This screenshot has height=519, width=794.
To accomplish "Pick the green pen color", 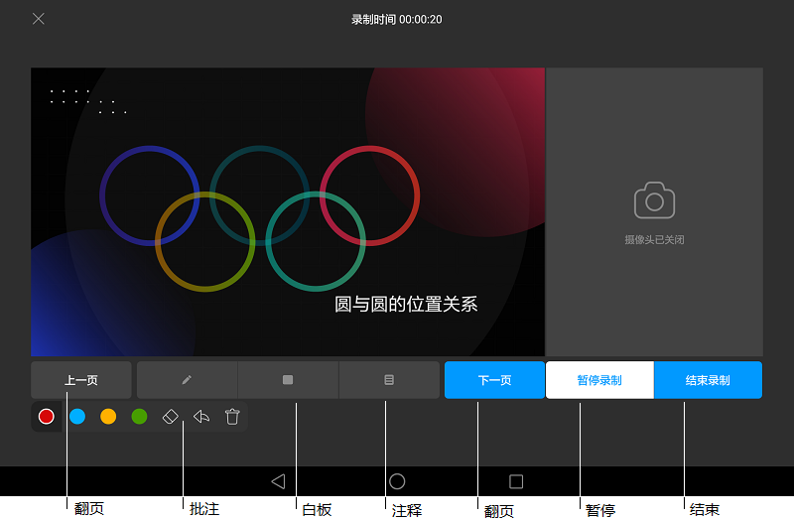I will 139,417.
